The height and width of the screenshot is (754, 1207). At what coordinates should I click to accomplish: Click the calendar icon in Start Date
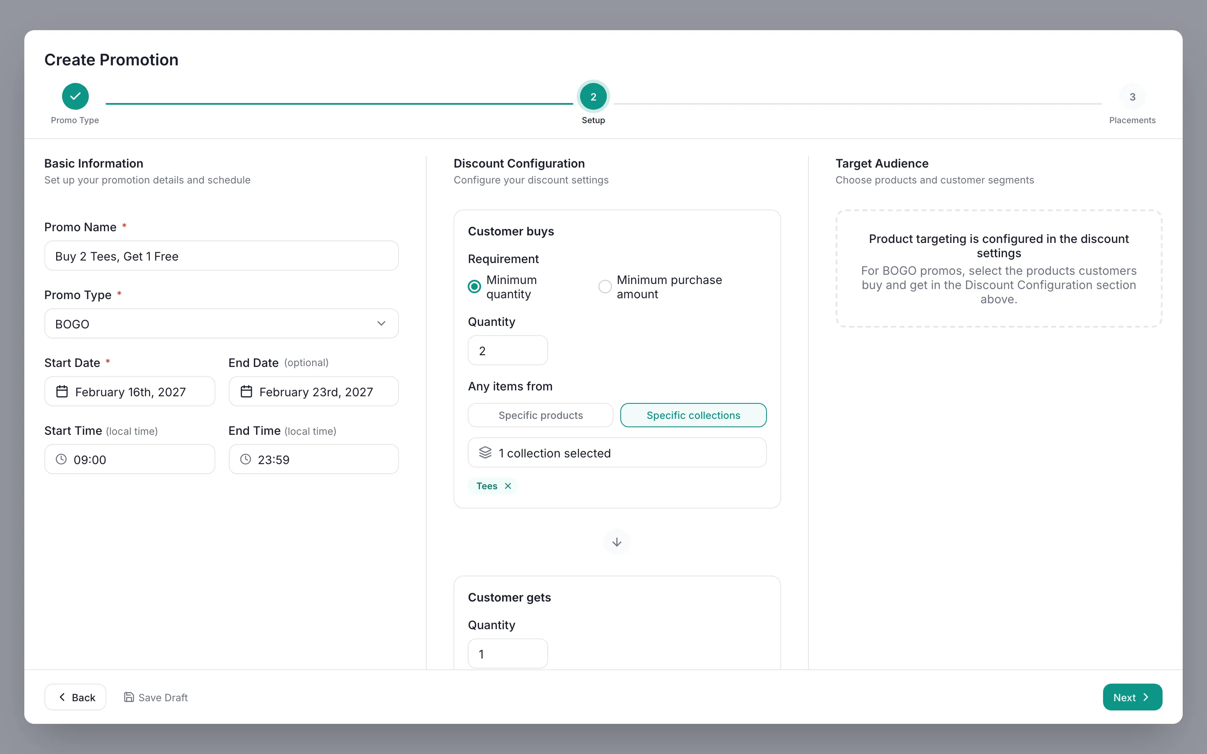(62, 392)
